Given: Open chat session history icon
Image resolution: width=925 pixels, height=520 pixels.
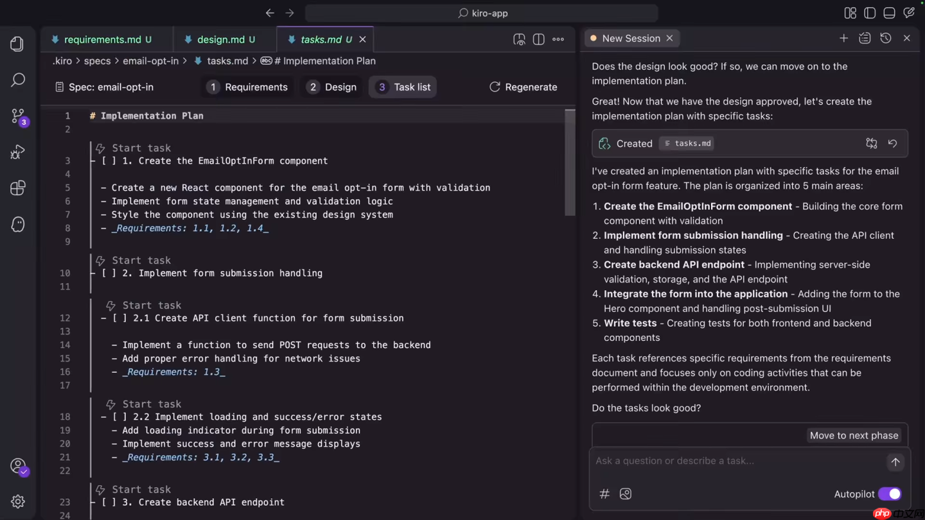Looking at the screenshot, I should [x=886, y=39].
